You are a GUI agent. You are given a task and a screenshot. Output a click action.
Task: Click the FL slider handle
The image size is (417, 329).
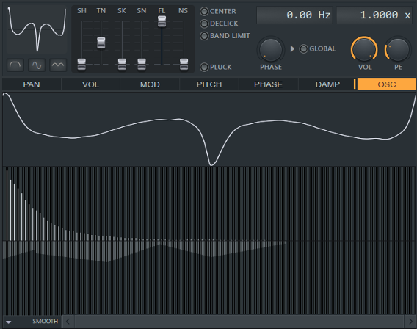coord(162,21)
